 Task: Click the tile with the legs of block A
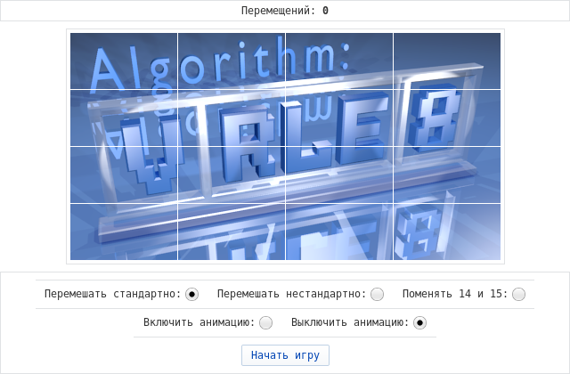tap(232, 175)
